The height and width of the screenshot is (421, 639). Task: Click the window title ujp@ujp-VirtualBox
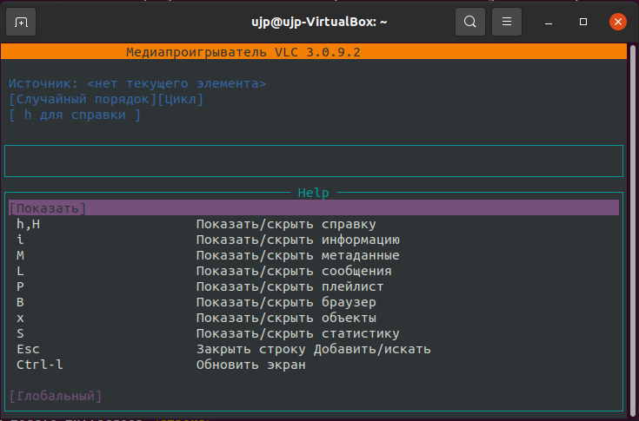tap(319, 22)
